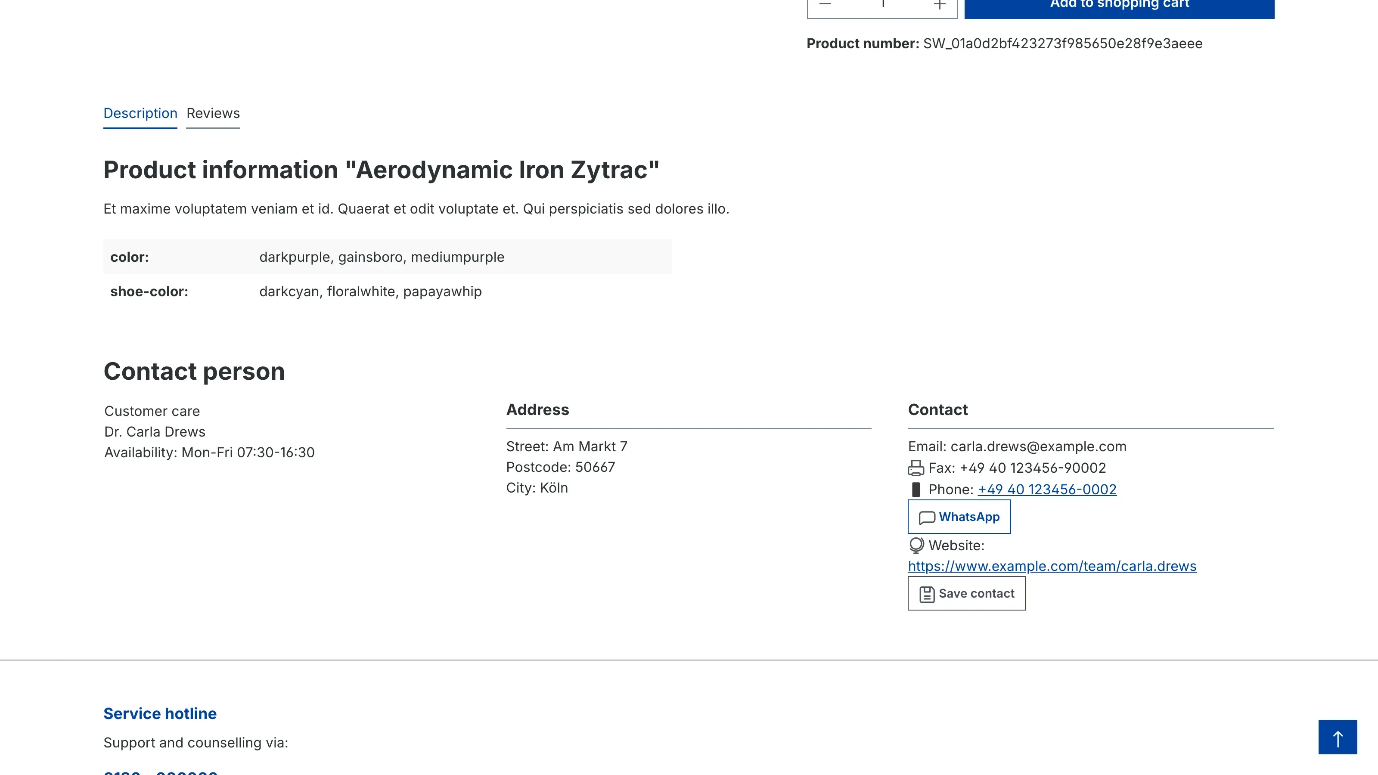1378x775 pixels.
Task: Click the 'Customer care' label
Action: (x=152, y=411)
